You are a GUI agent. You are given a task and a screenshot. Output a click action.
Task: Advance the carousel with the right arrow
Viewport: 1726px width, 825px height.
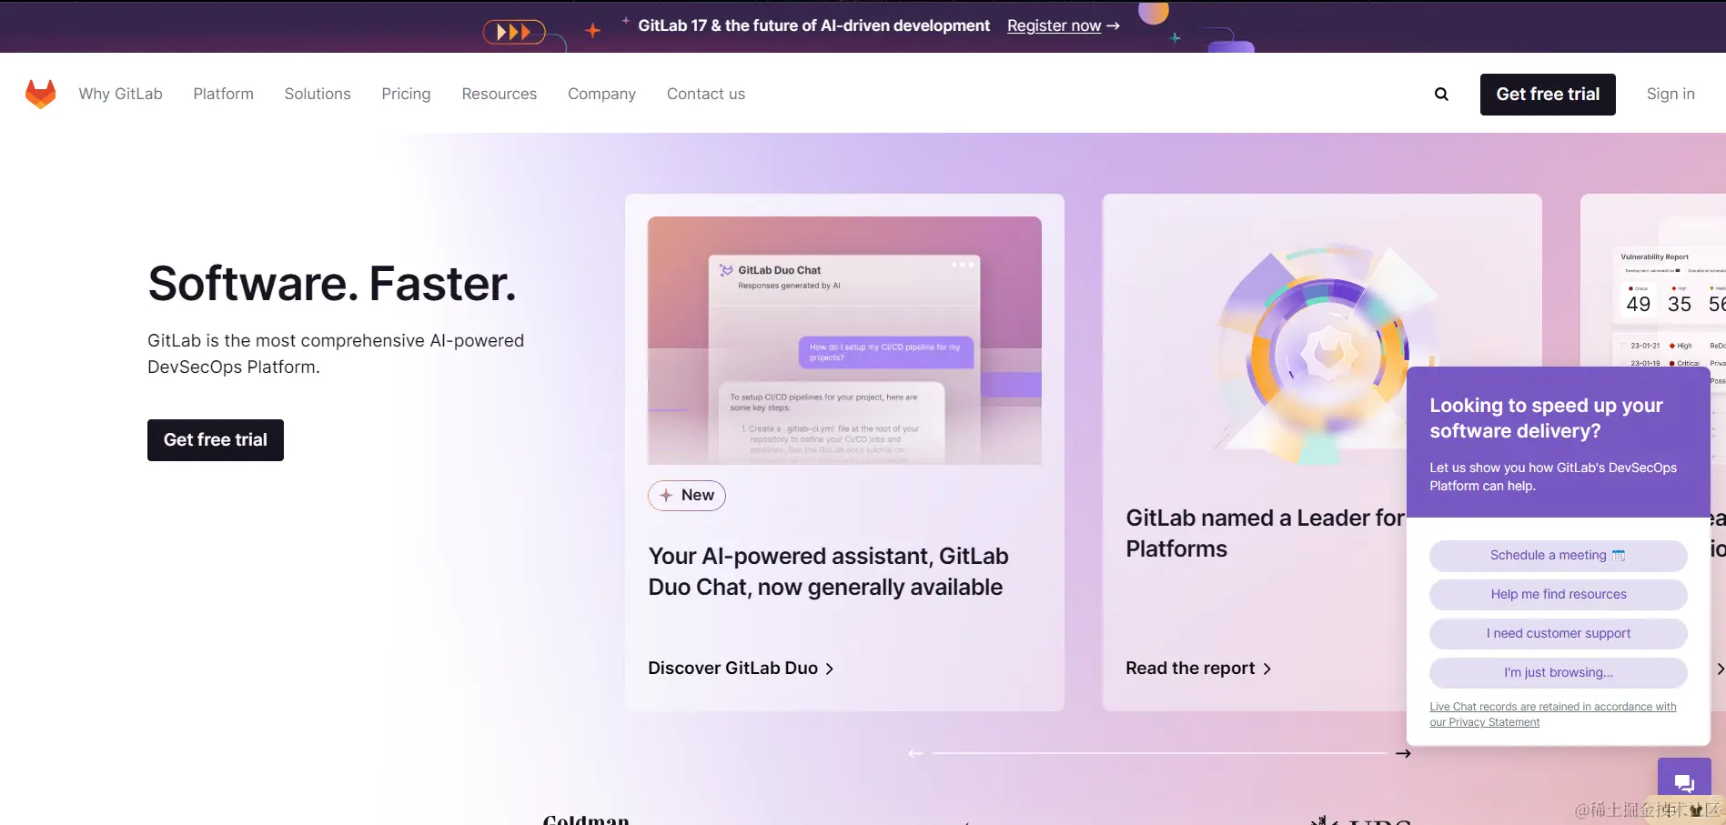tap(1404, 753)
